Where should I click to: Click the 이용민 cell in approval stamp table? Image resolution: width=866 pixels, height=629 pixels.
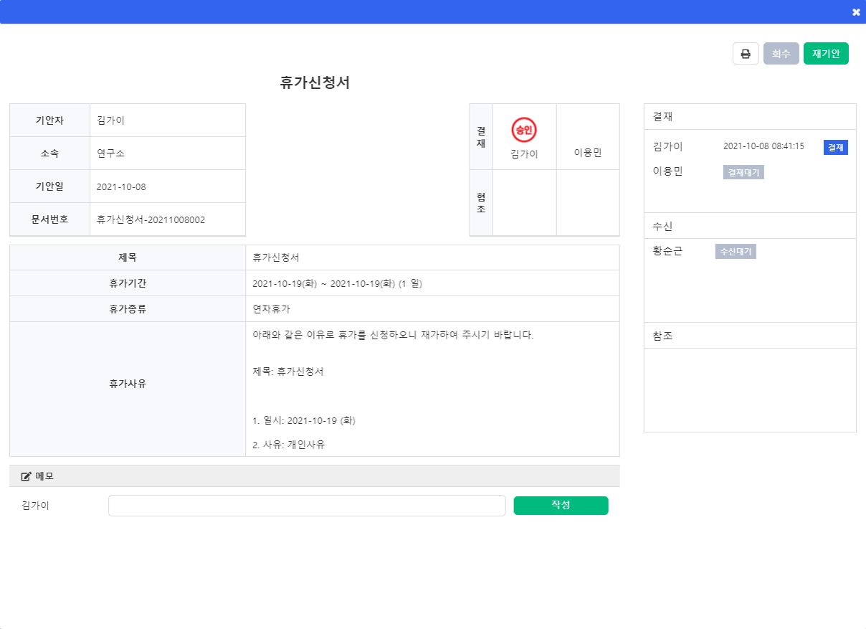(587, 153)
